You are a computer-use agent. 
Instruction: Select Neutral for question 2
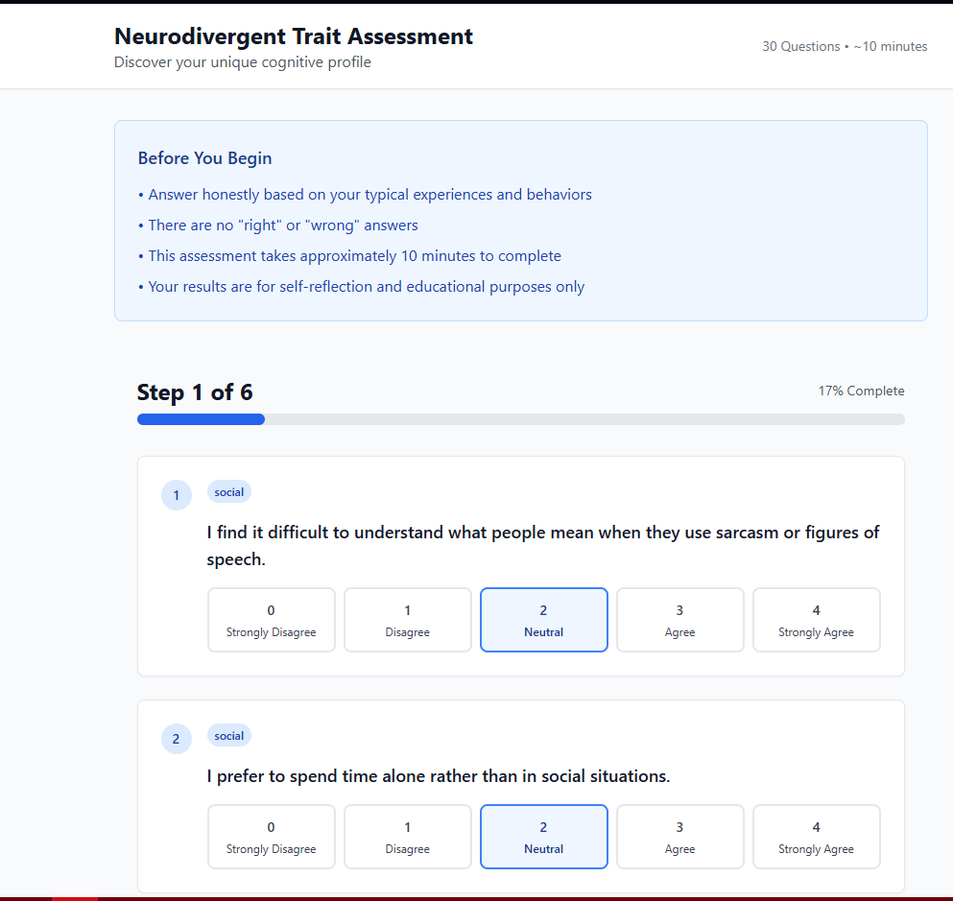[x=544, y=837]
